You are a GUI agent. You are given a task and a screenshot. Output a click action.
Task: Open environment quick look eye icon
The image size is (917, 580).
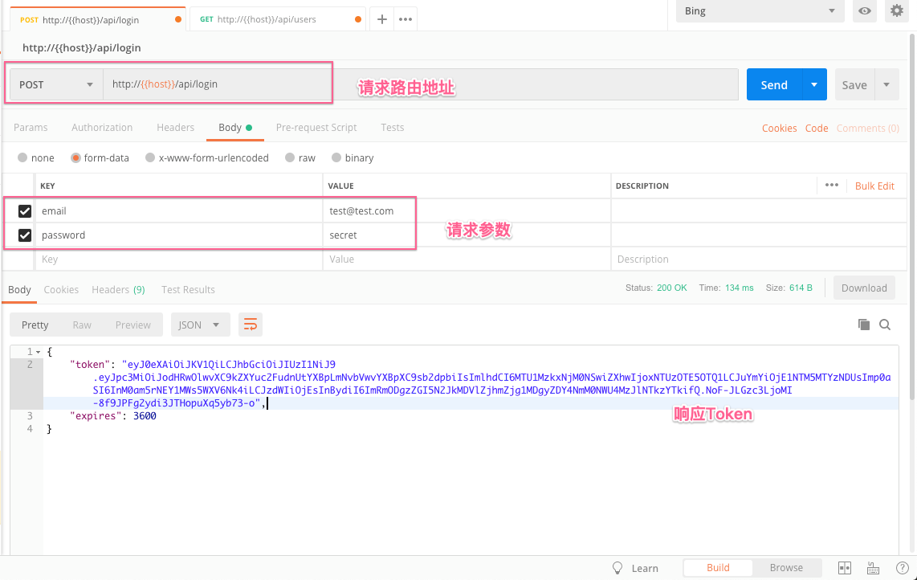pyautogui.click(x=864, y=11)
